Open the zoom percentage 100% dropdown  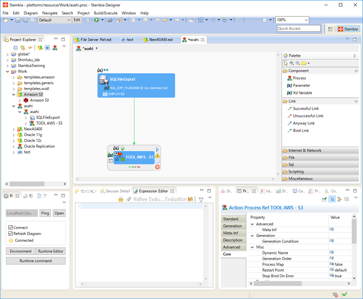point(306,20)
